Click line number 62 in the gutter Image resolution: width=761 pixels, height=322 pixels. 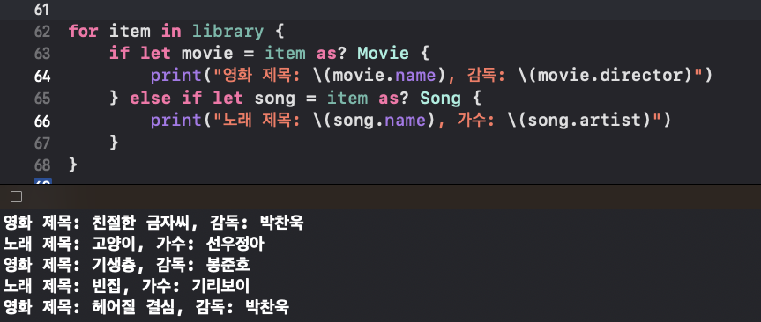click(x=42, y=32)
